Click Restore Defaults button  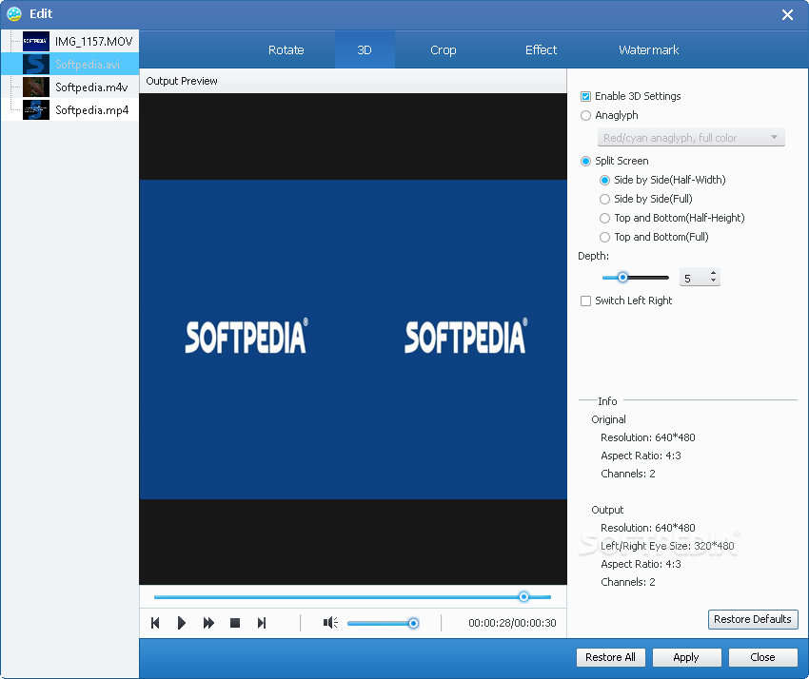(753, 619)
